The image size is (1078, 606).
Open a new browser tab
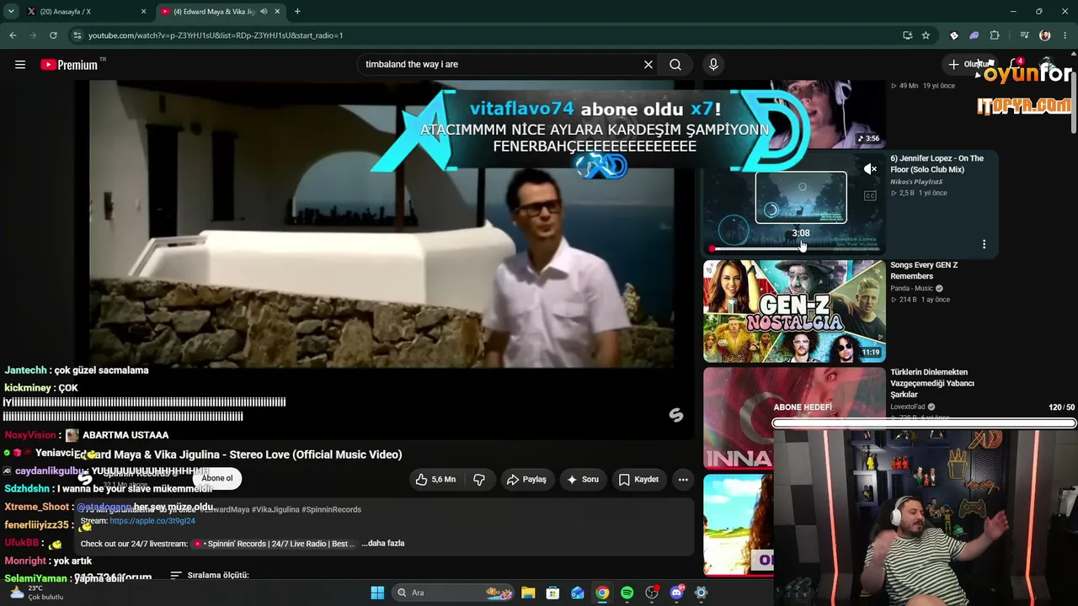click(x=297, y=12)
